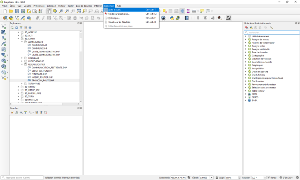Click Refresh icon in Explorateur panel
The image size is (300, 180).
tap(17, 28)
